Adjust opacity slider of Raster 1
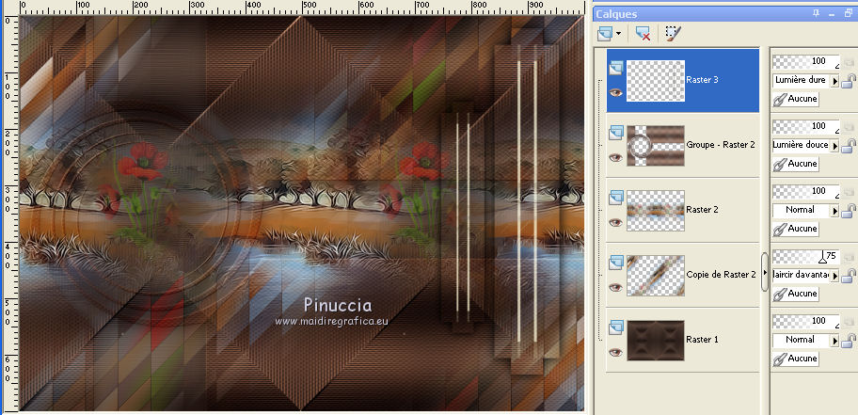 [806, 321]
